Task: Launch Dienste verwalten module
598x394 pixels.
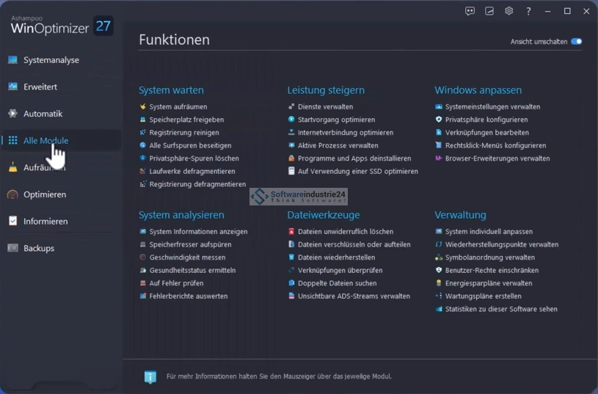Action: [x=325, y=107]
